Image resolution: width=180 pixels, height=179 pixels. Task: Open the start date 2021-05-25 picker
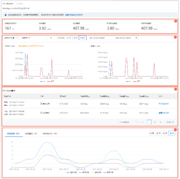97,38
